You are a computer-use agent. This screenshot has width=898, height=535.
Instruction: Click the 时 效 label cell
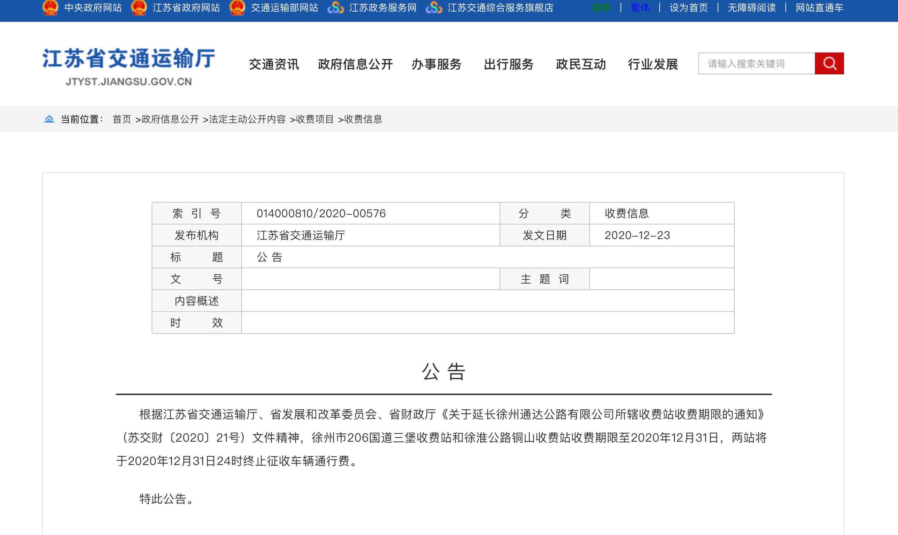point(197,323)
